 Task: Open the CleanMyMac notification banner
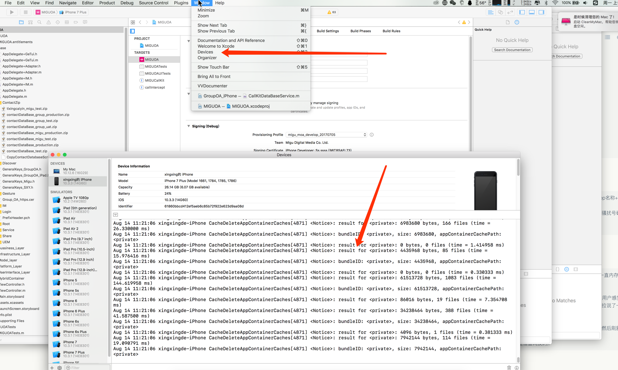[588, 22]
